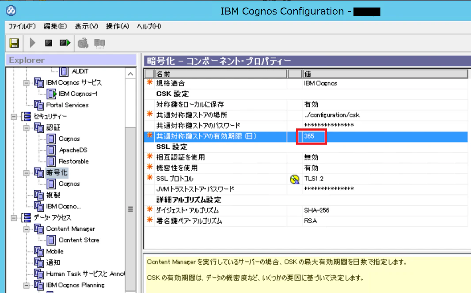Collapse the セキュリティー tree section
The height and width of the screenshot is (293, 471).
pyautogui.click(x=14, y=116)
